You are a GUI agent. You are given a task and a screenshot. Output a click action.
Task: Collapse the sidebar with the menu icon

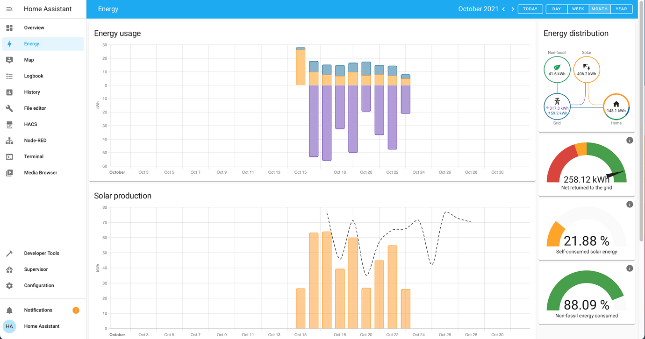pyautogui.click(x=9, y=9)
